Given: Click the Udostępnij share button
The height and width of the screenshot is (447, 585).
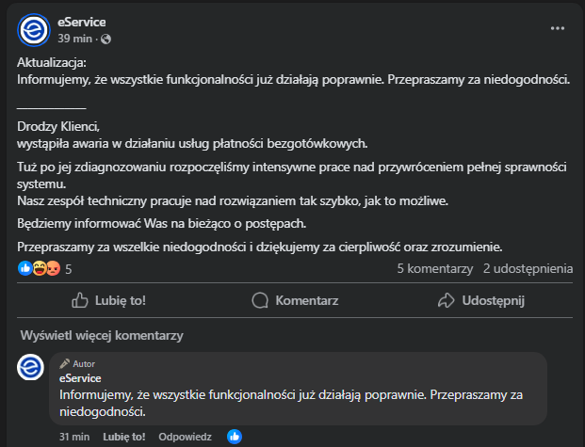Looking at the screenshot, I should pos(480,300).
